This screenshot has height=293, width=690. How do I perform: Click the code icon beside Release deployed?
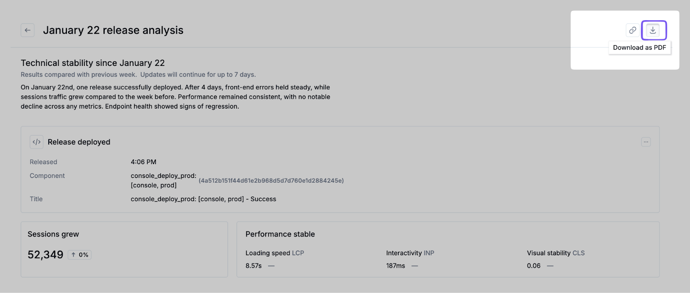point(37,142)
